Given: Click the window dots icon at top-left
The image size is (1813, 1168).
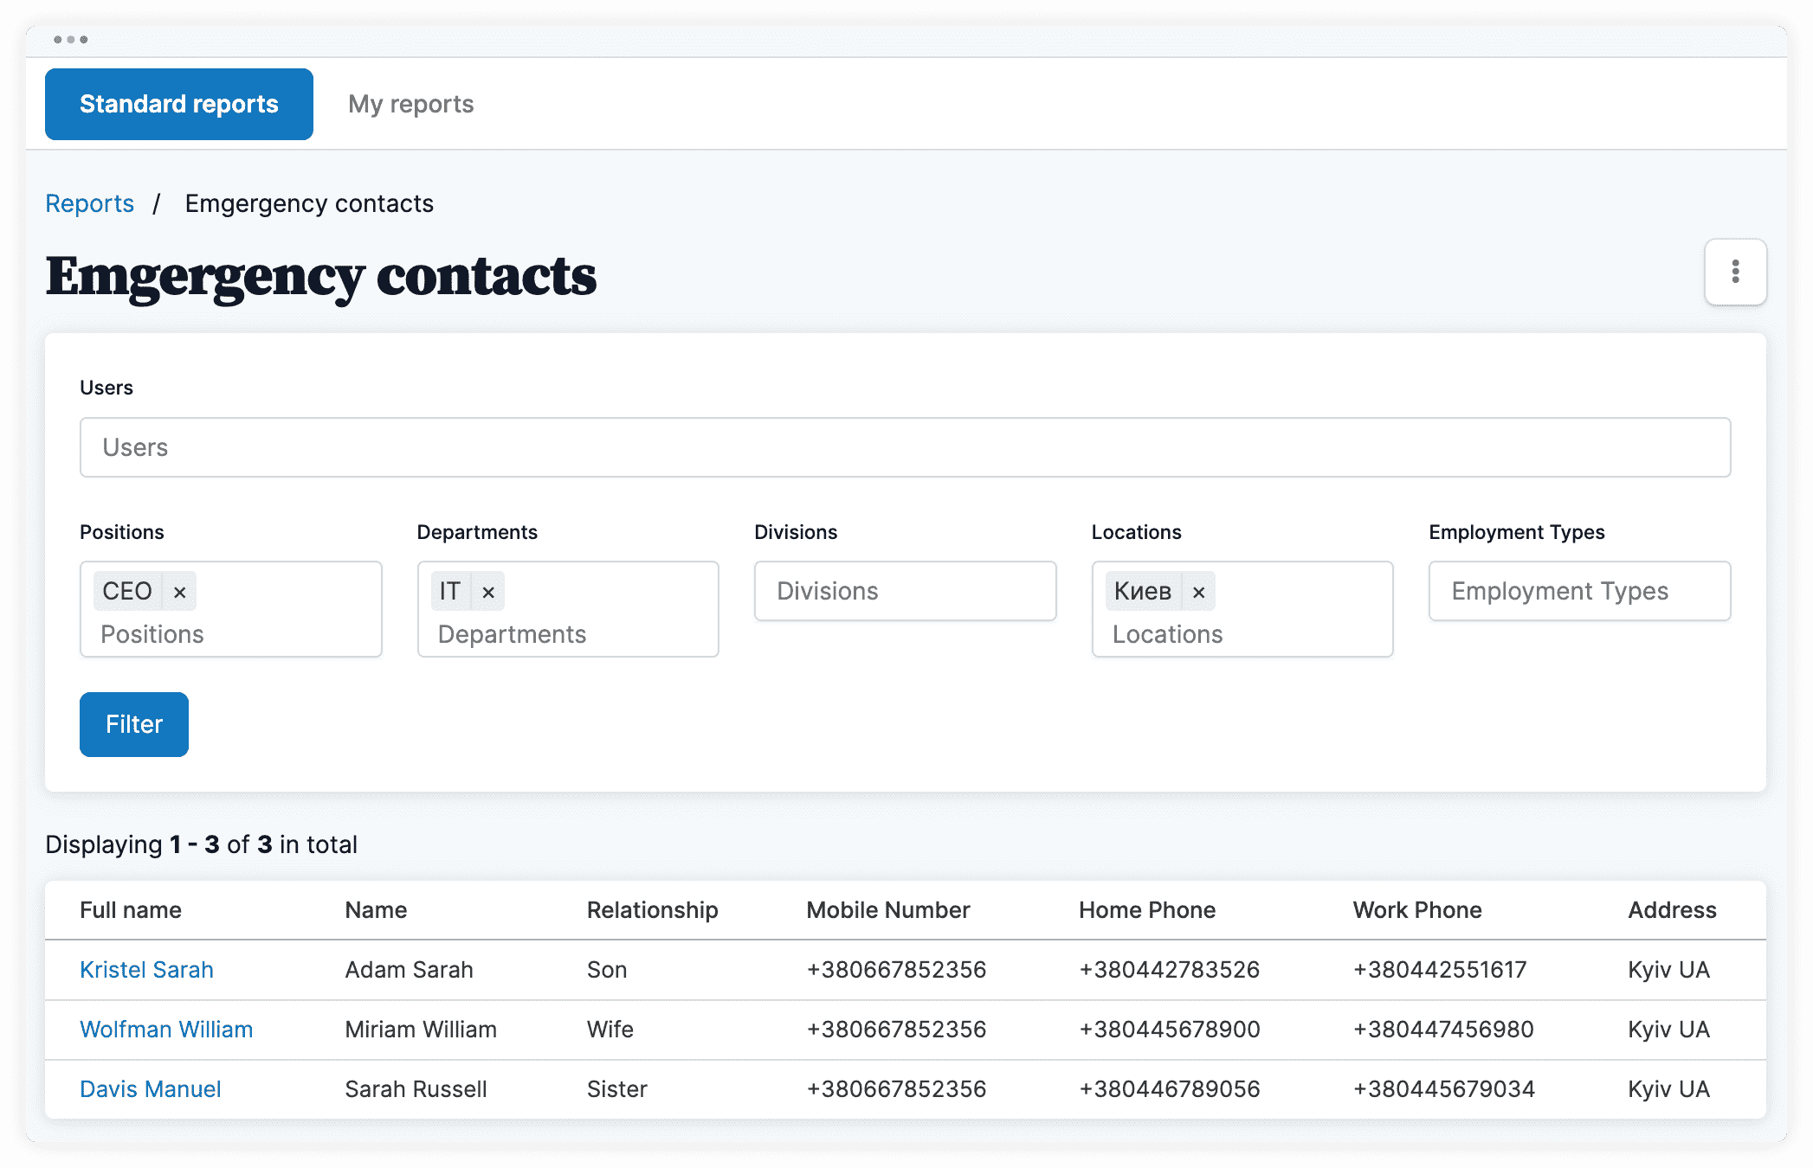Looking at the screenshot, I should [x=70, y=40].
